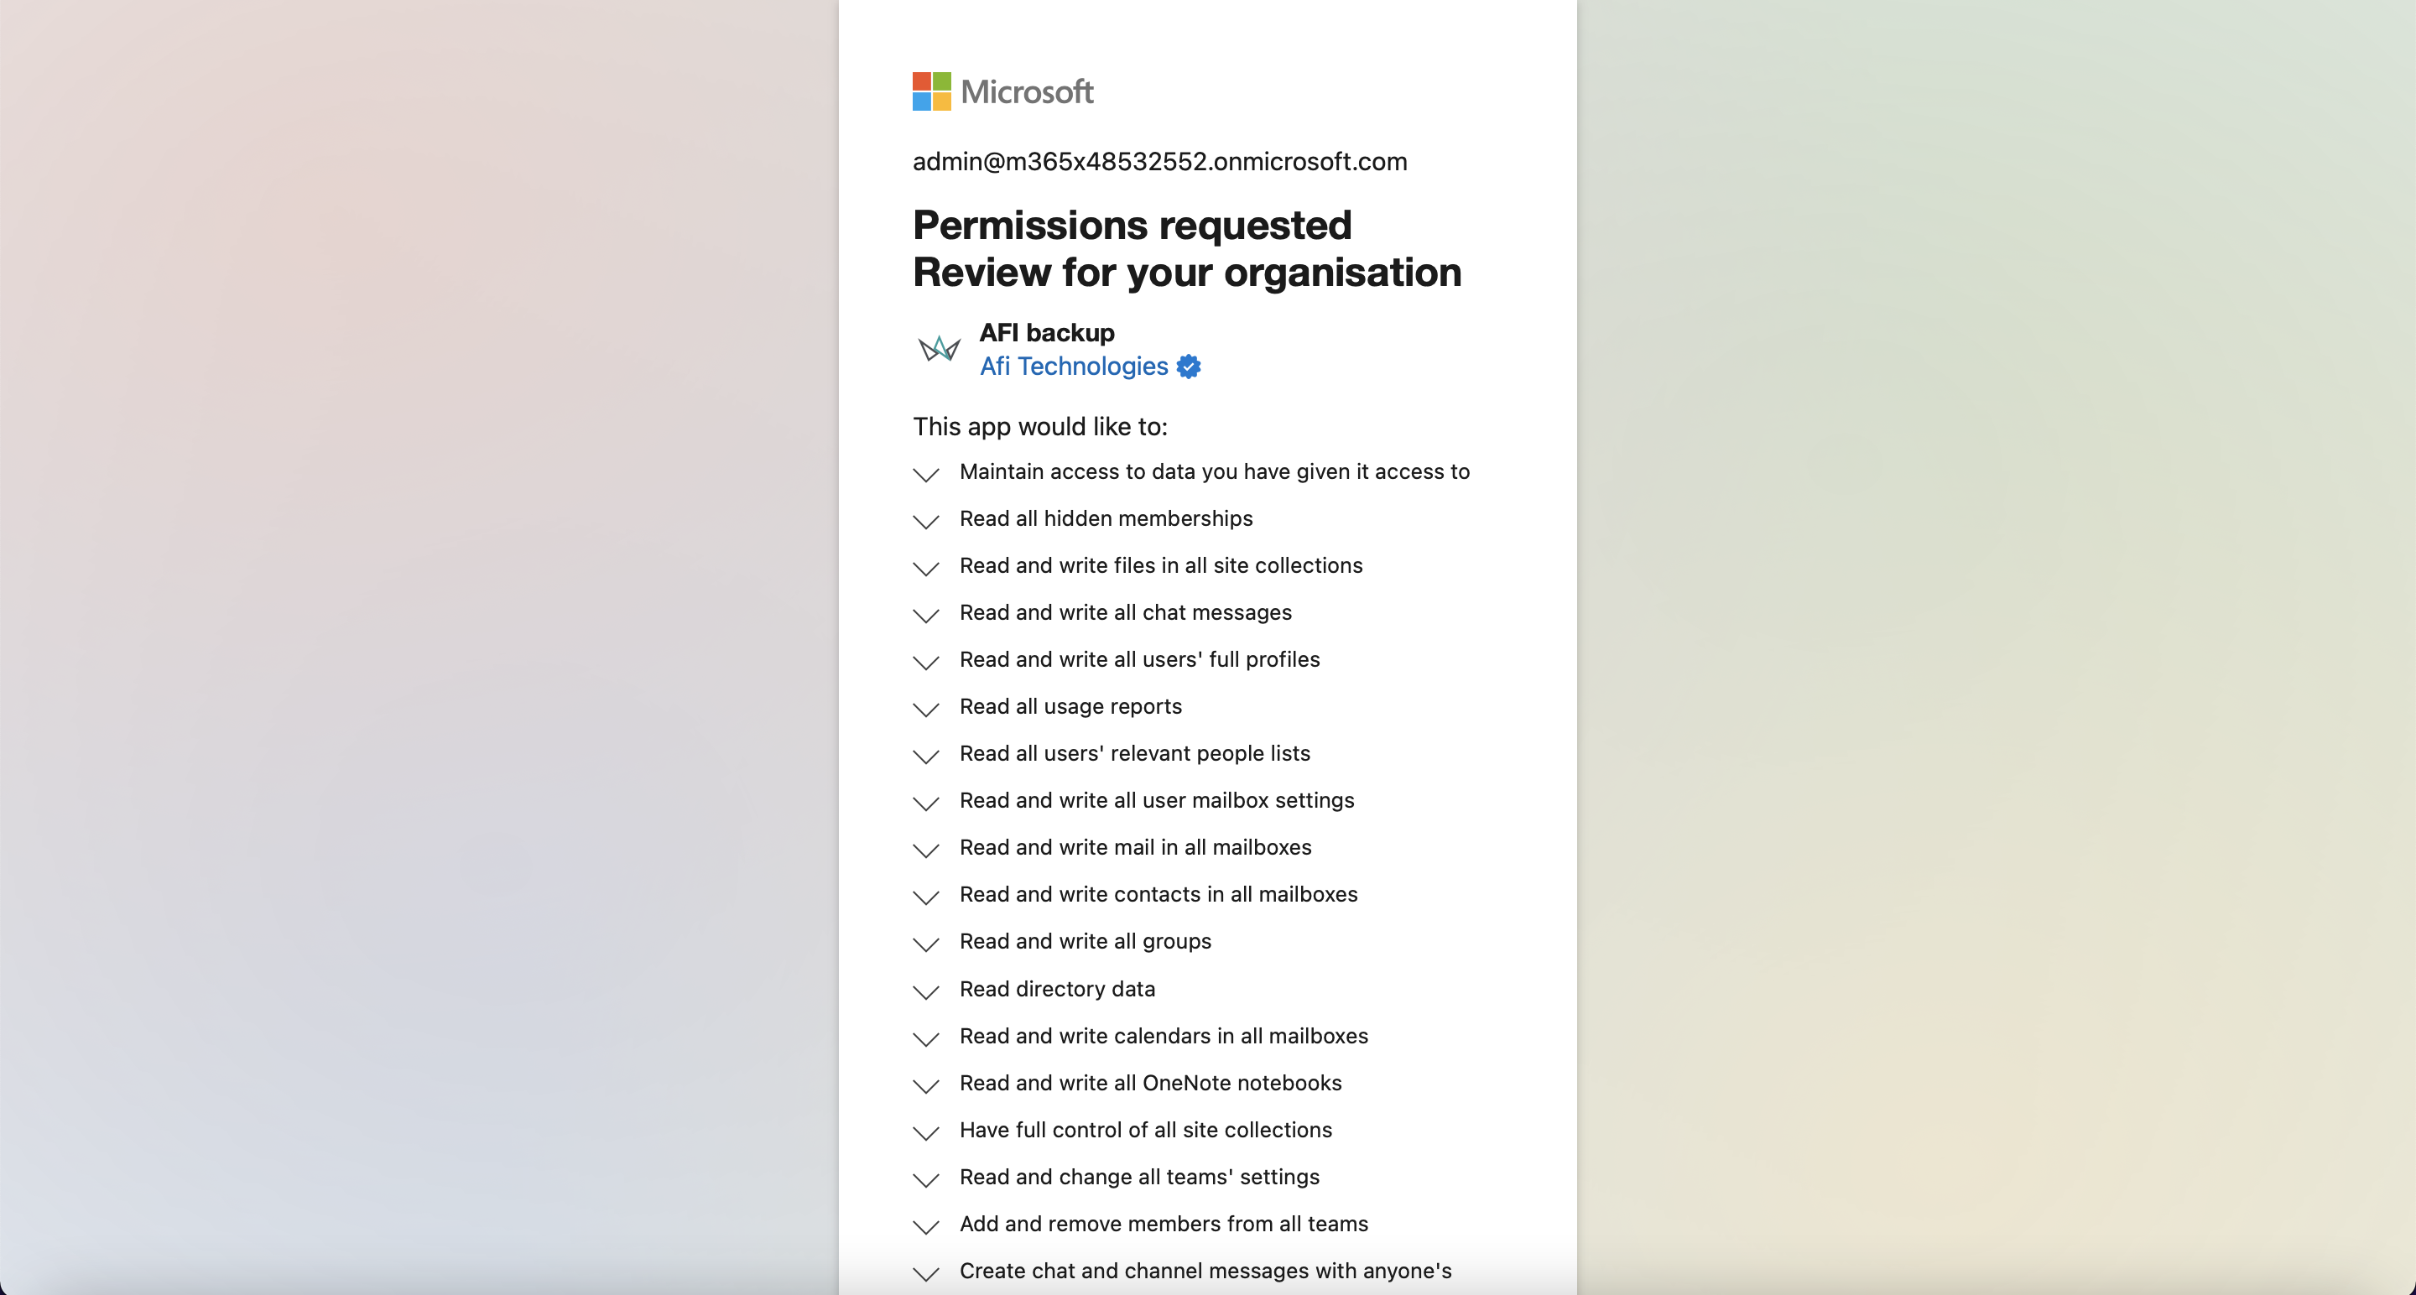
Task: Click the 'Read and write all OneNote notebooks' text
Action: (x=1150, y=1082)
